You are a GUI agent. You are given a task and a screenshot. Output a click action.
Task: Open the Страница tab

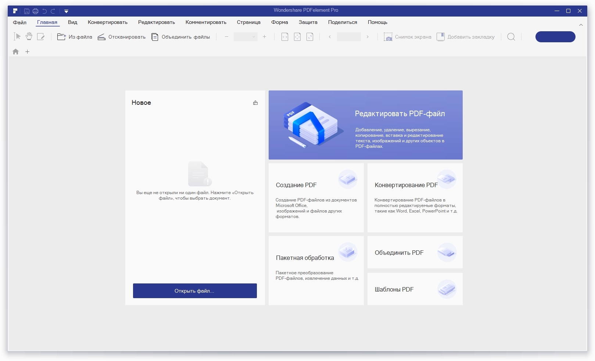point(249,22)
